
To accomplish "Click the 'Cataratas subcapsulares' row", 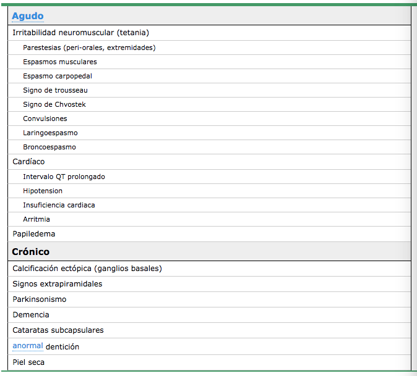I will (x=58, y=330).
